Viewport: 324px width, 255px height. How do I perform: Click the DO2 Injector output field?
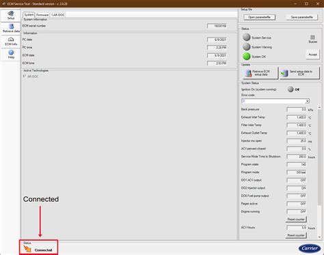(297, 188)
